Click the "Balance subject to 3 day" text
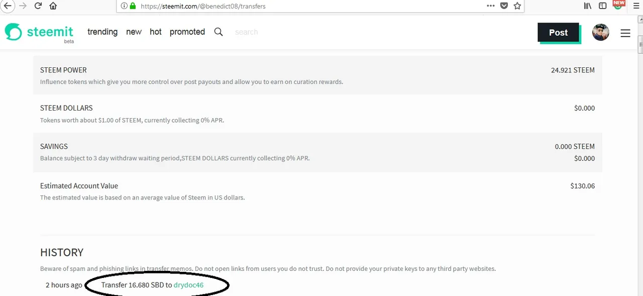Screen dimensions: 643x296 pos(175,158)
